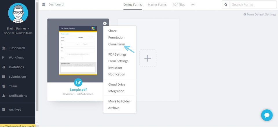Go to Workflows in the sidebar

point(16,57)
